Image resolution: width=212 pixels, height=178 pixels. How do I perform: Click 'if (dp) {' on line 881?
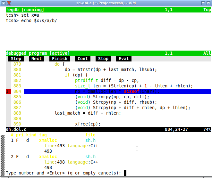point(76,75)
